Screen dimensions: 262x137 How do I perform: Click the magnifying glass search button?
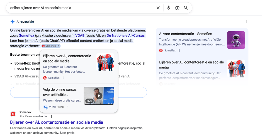pyautogui.click(x=186, y=8)
